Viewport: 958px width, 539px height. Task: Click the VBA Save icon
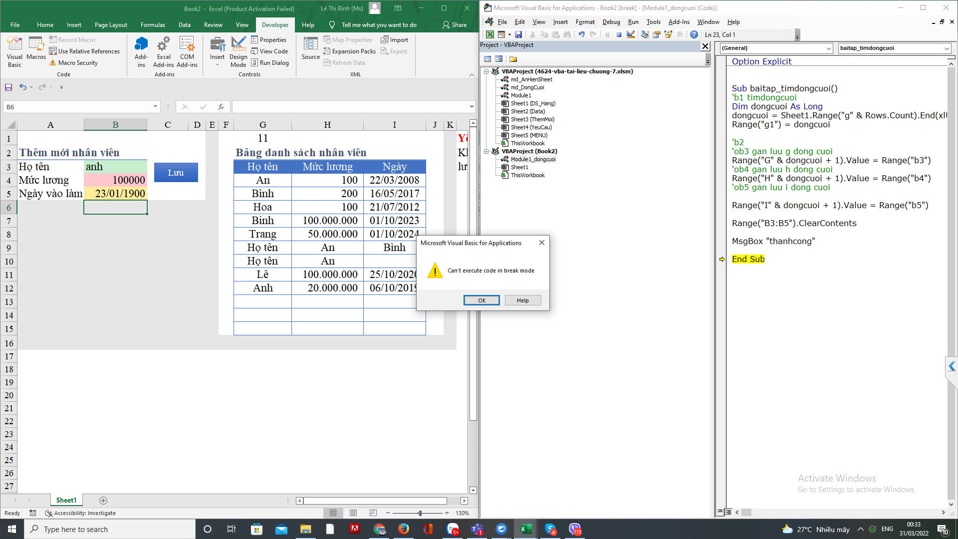click(518, 34)
